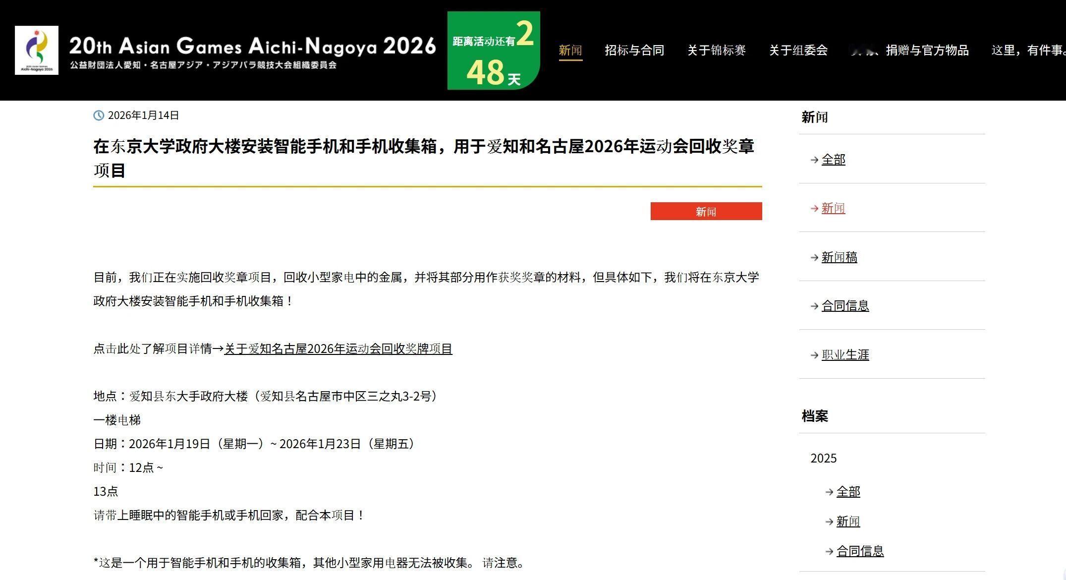Open 全部 under the 2025 archive
This screenshot has width=1066, height=580.
pyautogui.click(x=848, y=492)
